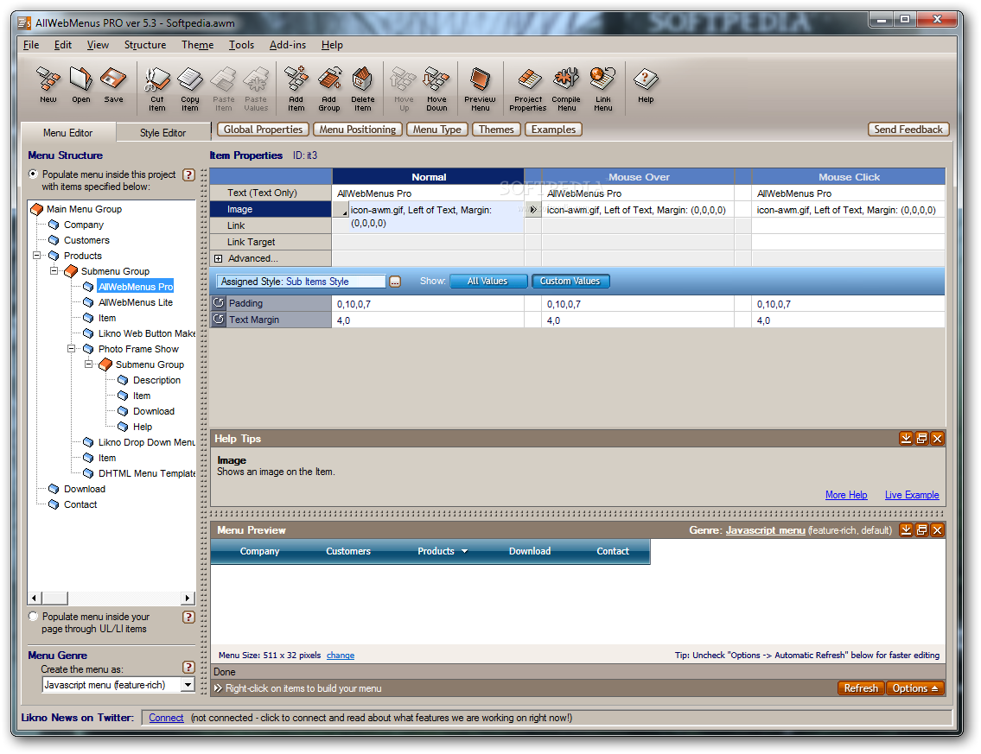Click the Open toolbar icon
The image size is (981, 754).
pos(80,86)
